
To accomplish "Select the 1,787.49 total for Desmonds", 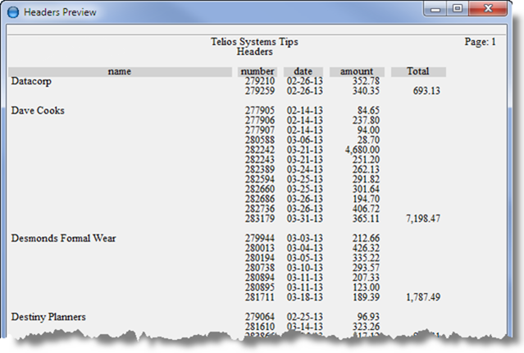I will point(422,297).
